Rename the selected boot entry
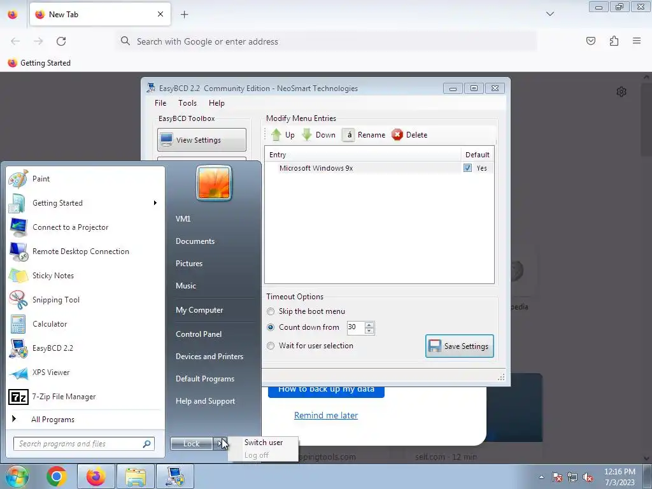Image resolution: width=652 pixels, height=489 pixels. (364, 135)
